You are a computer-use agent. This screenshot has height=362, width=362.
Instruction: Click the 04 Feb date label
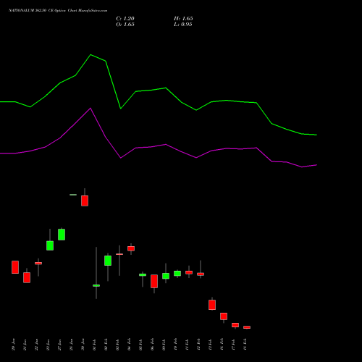click(x=129, y=345)
